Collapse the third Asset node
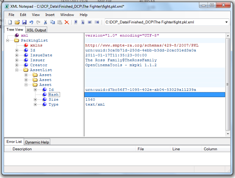 pyautogui.click(x=26, y=85)
